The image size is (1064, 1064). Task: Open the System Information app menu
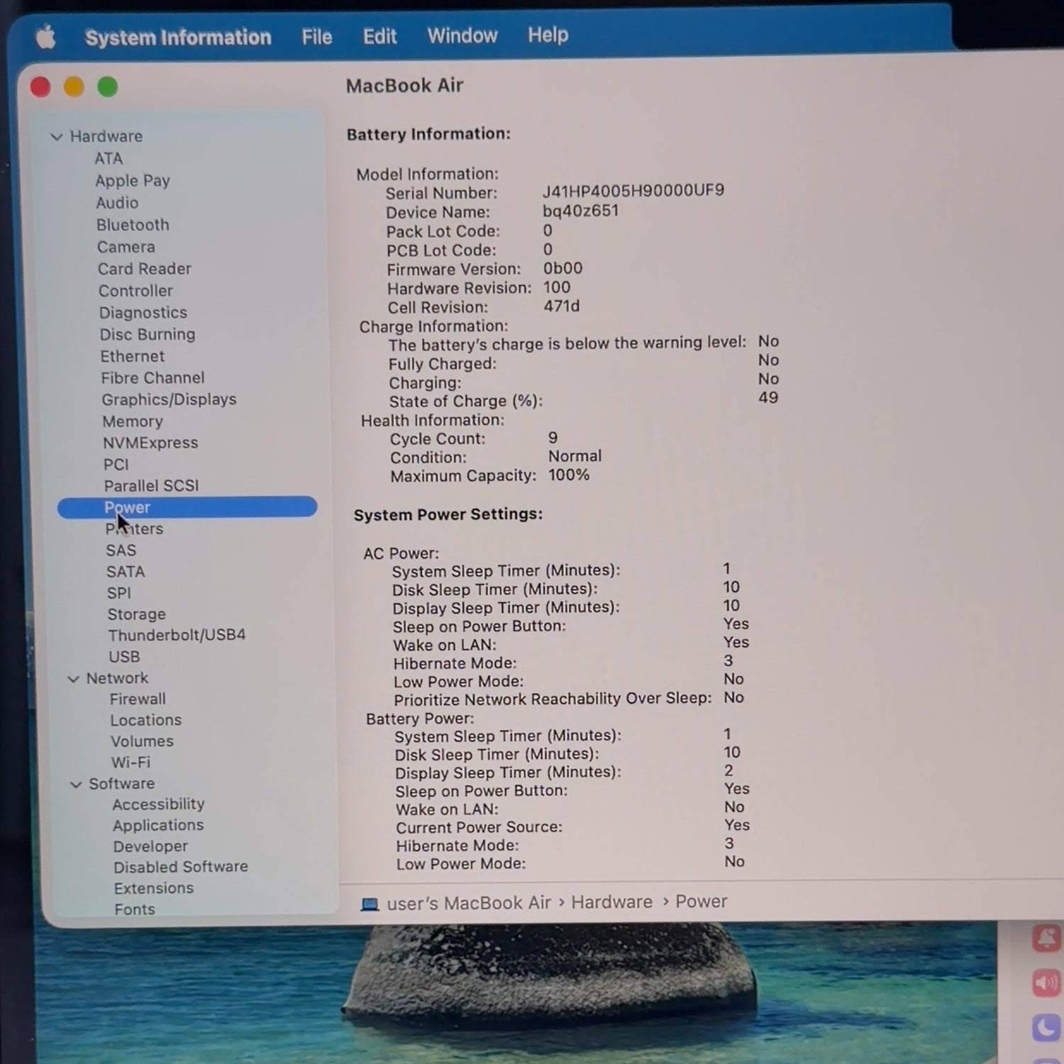point(178,37)
